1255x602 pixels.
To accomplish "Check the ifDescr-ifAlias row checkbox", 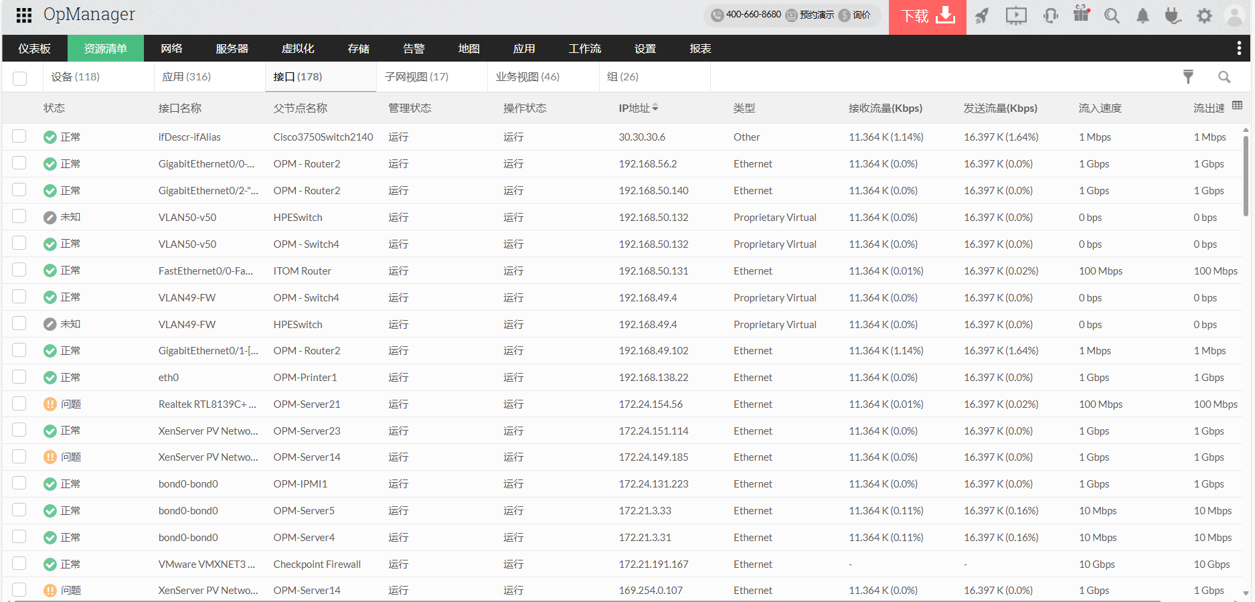I will (x=19, y=136).
